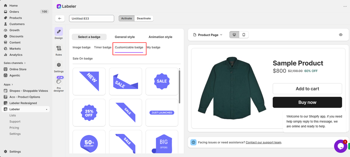Open the chat support bubble
This screenshot has height=157, width=350.
click(340, 146)
